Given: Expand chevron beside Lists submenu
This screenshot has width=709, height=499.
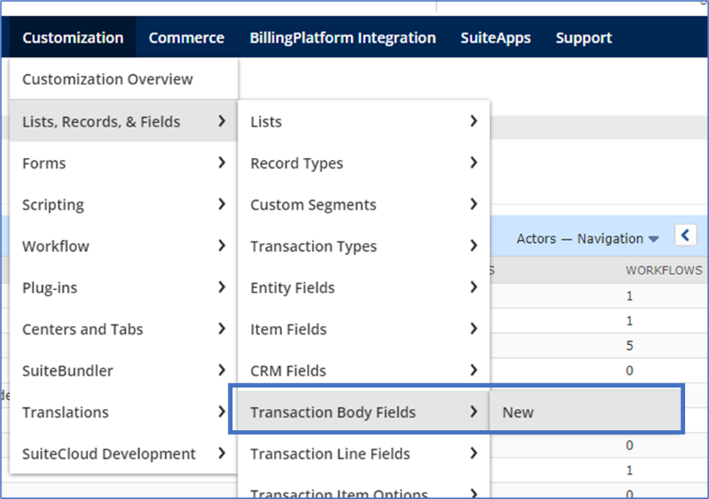Looking at the screenshot, I should 473,121.
